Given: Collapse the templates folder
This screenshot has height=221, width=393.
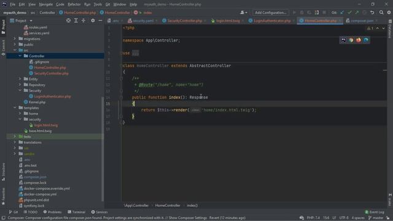Looking at the screenshot, I should coord(15,108).
